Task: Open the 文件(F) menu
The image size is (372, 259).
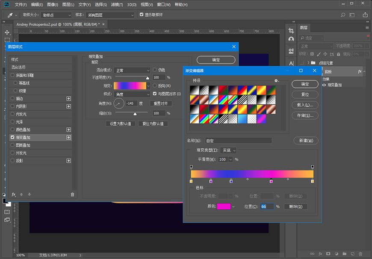Action: click(x=21, y=5)
